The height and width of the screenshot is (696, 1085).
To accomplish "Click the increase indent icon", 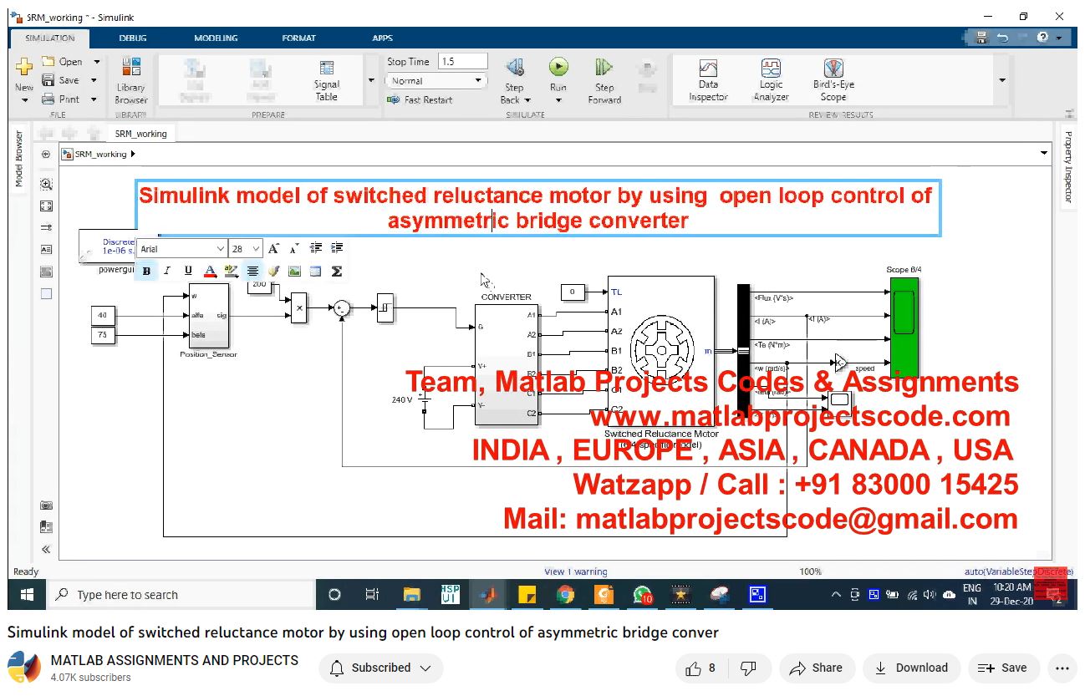I will point(337,248).
